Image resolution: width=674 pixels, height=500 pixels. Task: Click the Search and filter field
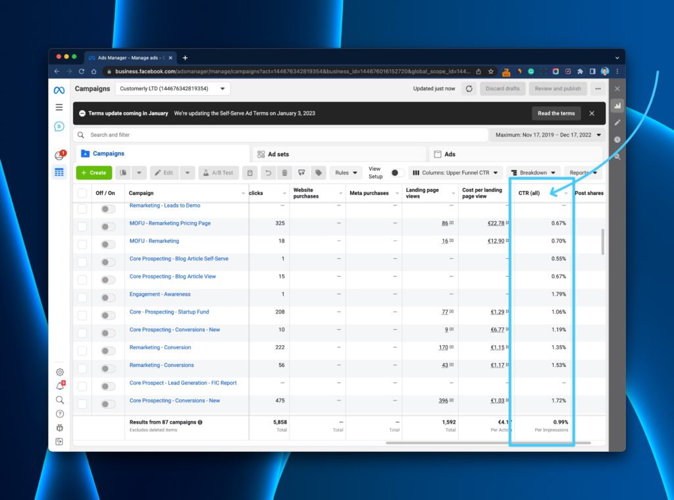281,134
